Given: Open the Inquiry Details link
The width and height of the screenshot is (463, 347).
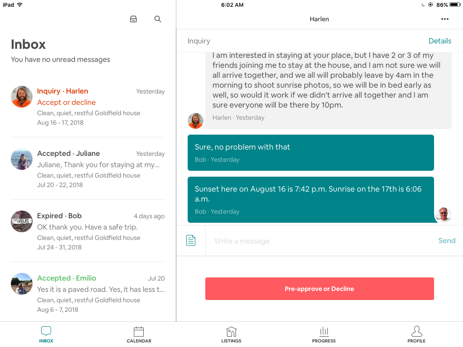Looking at the screenshot, I should (439, 41).
